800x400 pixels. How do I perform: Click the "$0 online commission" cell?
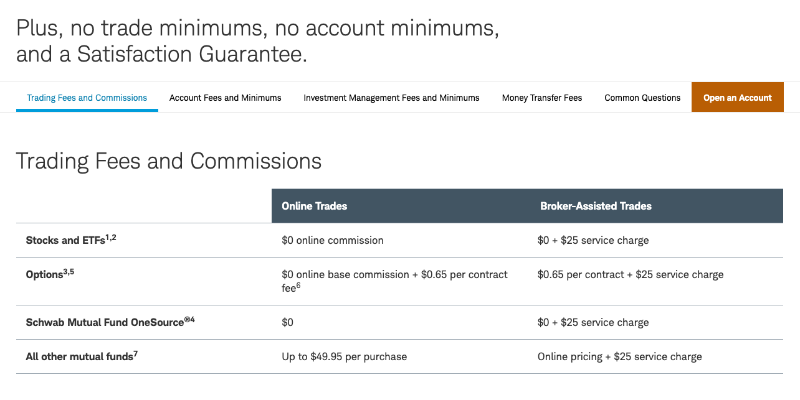click(332, 240)
